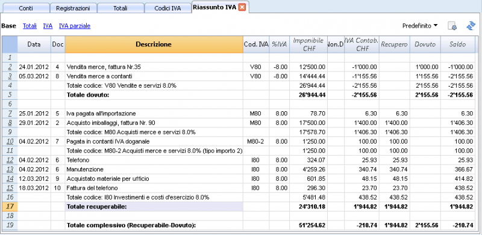Click the M80-2 VAT code cell
The image size is (482, 235).
click(256, 141)
